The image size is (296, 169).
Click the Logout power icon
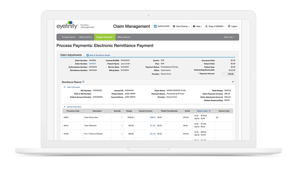229,26
